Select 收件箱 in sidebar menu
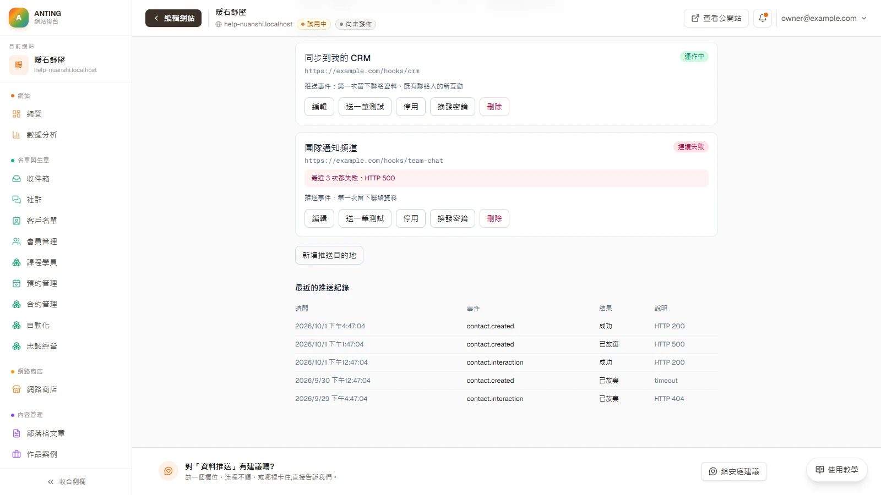Screen dimensions: 881x495 66,179
